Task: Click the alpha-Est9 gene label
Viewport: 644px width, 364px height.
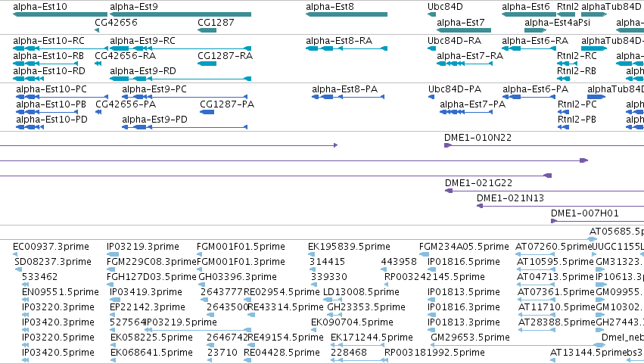Action: [134, 7]
